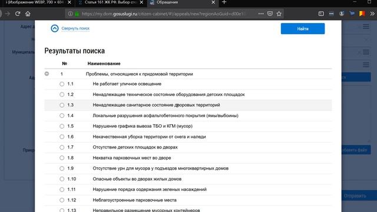The height and width of the screenshot is (212, 377).
Task: Pick radio 1.9 Отсутствие урн для мусора
Action: (62, 168)
